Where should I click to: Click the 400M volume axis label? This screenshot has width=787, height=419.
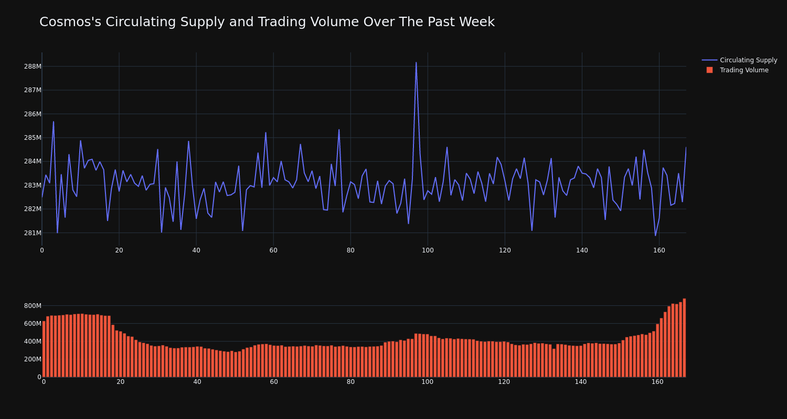[33, 341]
